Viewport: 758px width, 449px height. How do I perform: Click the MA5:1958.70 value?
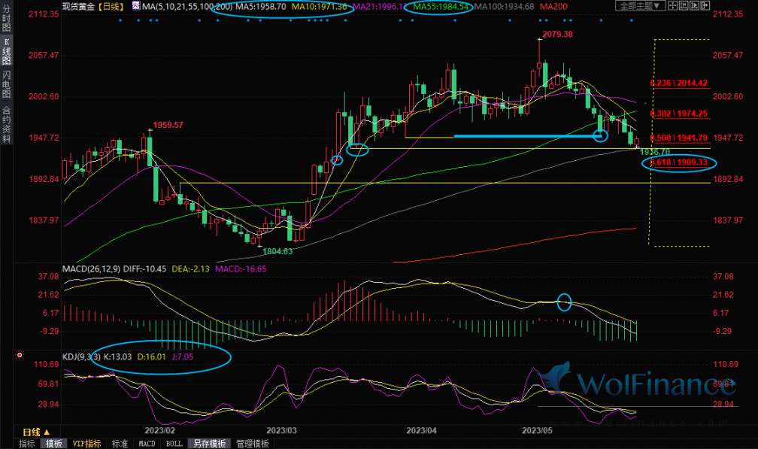coord(261,7)
